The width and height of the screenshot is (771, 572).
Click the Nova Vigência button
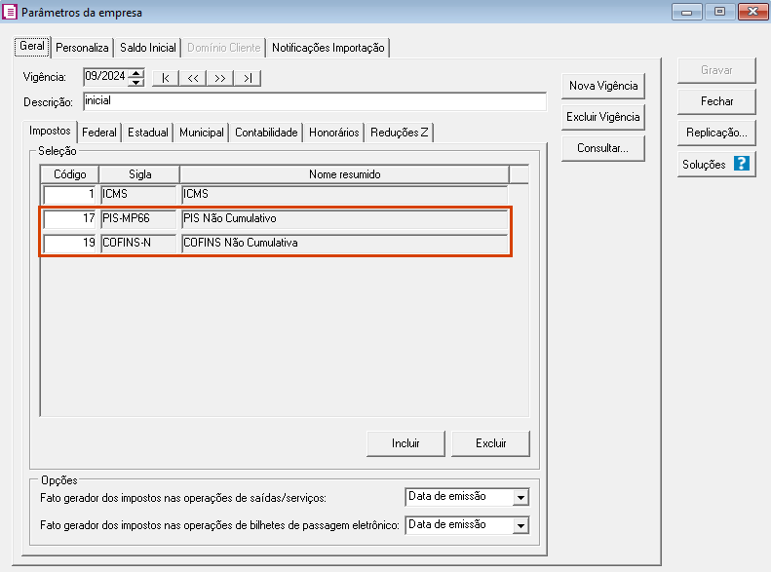click(x=603, y=86)
